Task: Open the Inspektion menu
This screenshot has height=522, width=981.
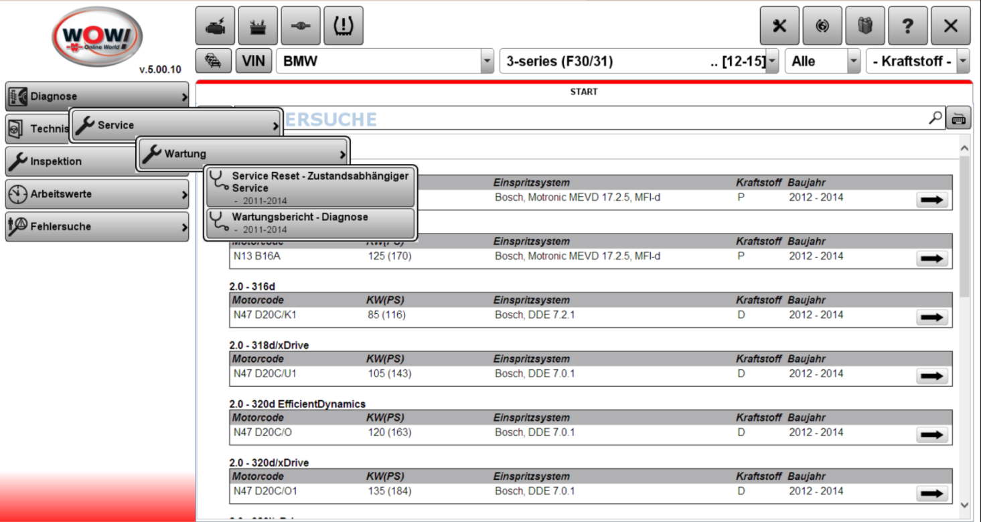Action: (x=71, y=161)
